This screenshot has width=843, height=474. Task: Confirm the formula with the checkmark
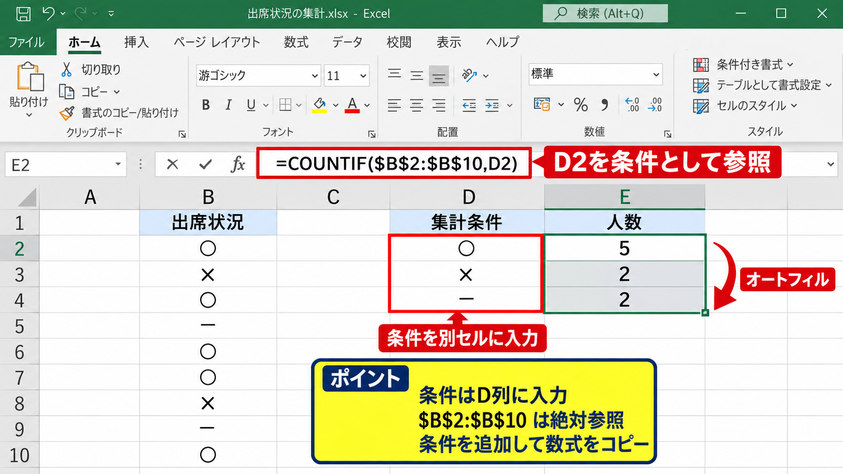(x=205, y=164)
